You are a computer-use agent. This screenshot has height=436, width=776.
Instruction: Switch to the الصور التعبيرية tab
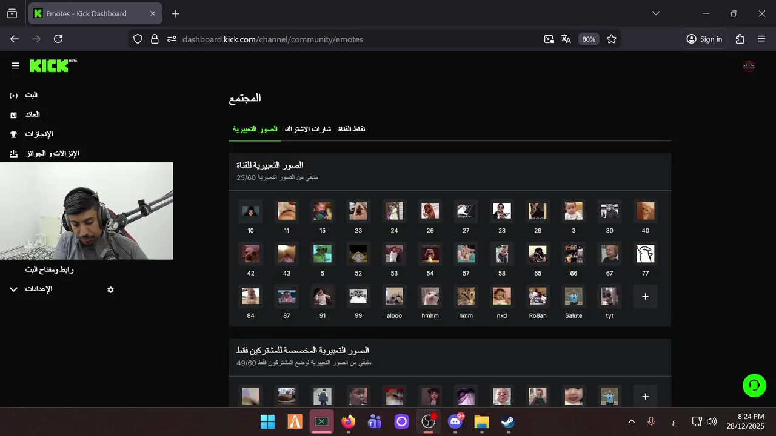pyautogui.click(x=255, y=129)
